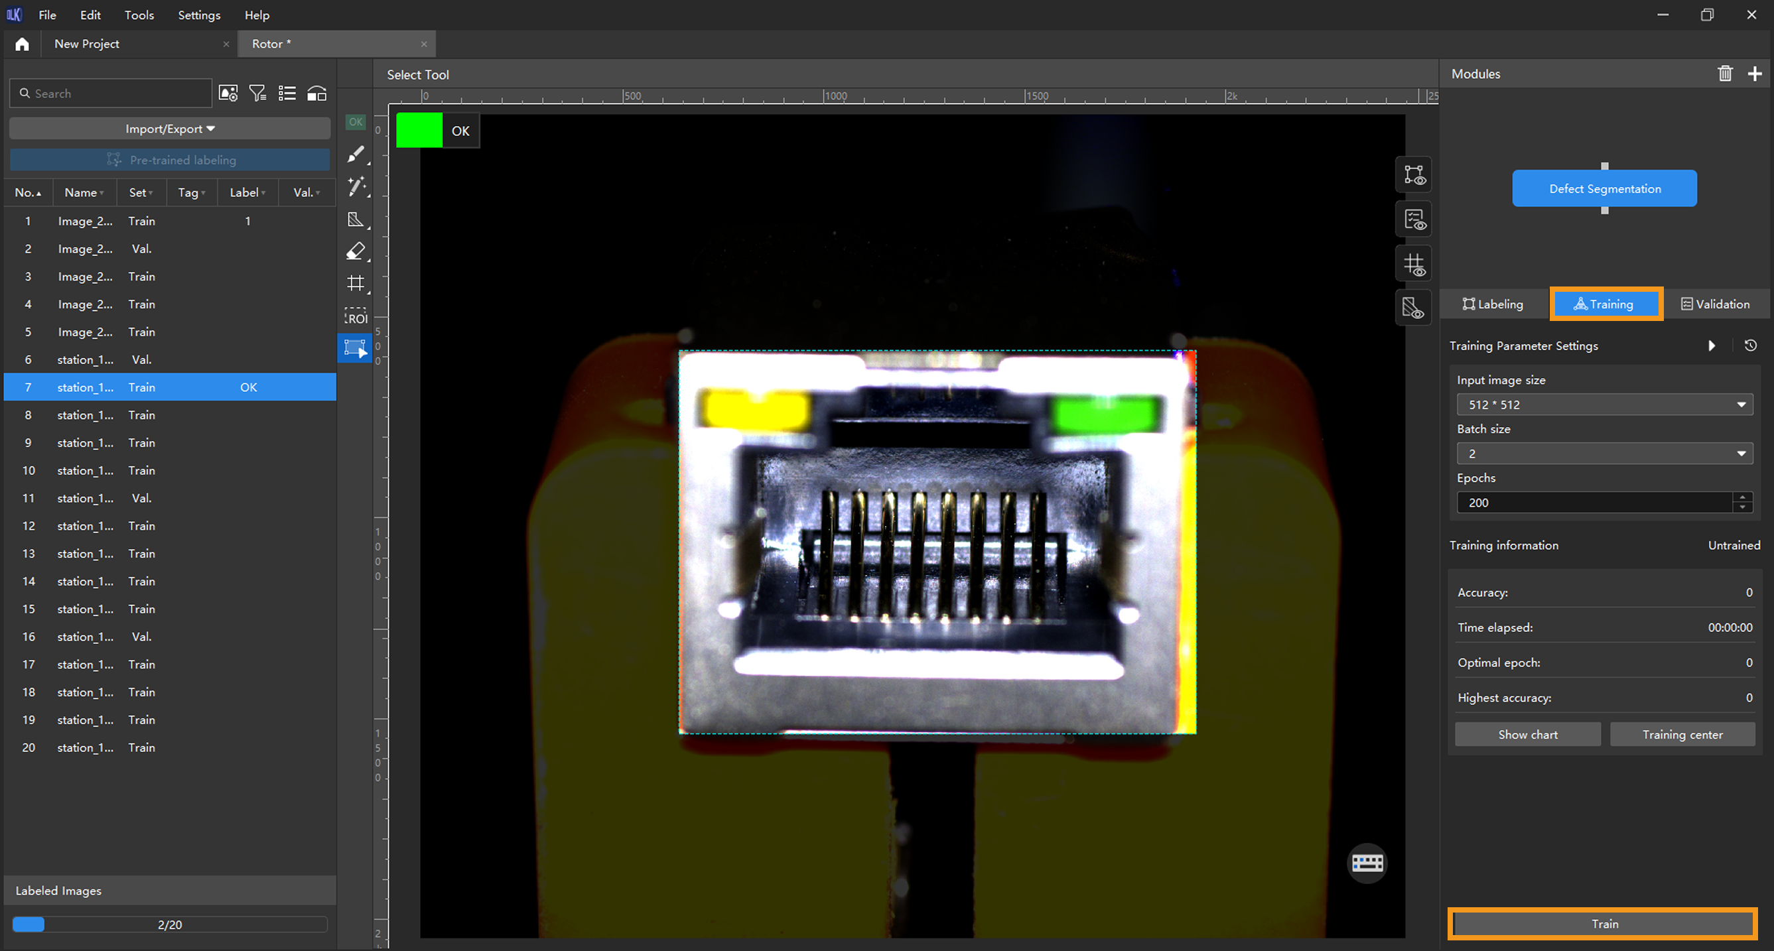
Task: Open Input image size dropdown
Action: pos(1605,405)
